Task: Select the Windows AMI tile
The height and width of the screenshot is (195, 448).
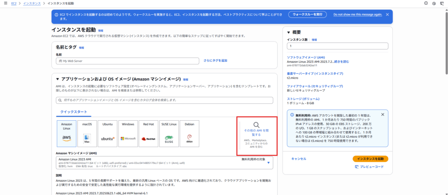Action: click(128, 134)
